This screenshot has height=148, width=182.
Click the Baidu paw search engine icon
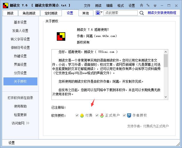[98, 13]
